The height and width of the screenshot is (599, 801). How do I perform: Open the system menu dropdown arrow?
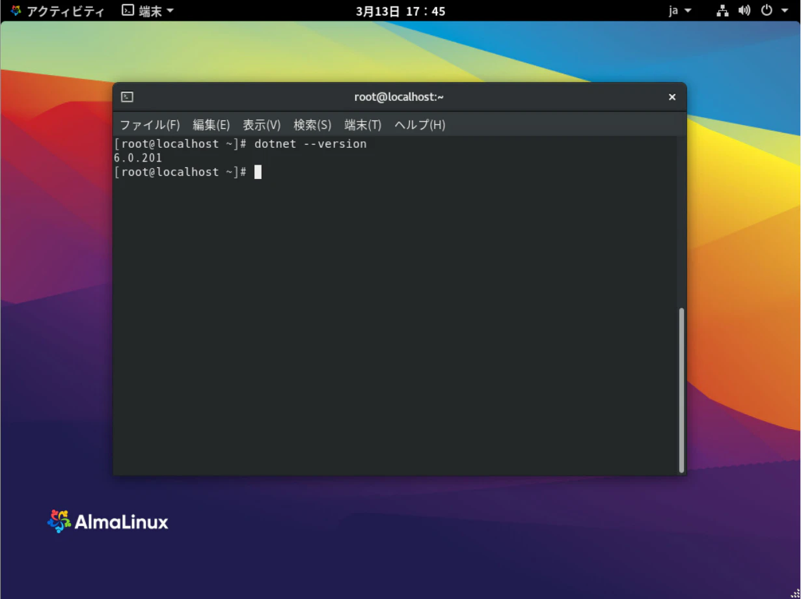click(784, 10)
